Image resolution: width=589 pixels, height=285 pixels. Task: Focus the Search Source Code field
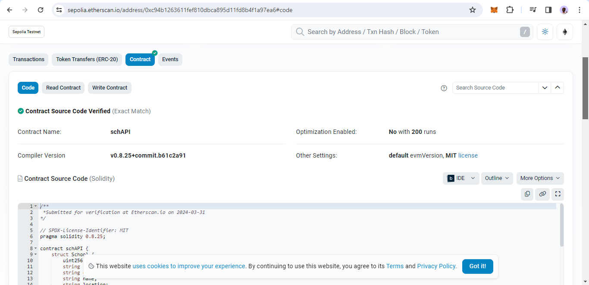pyautogui.click(x=495, y=88)
